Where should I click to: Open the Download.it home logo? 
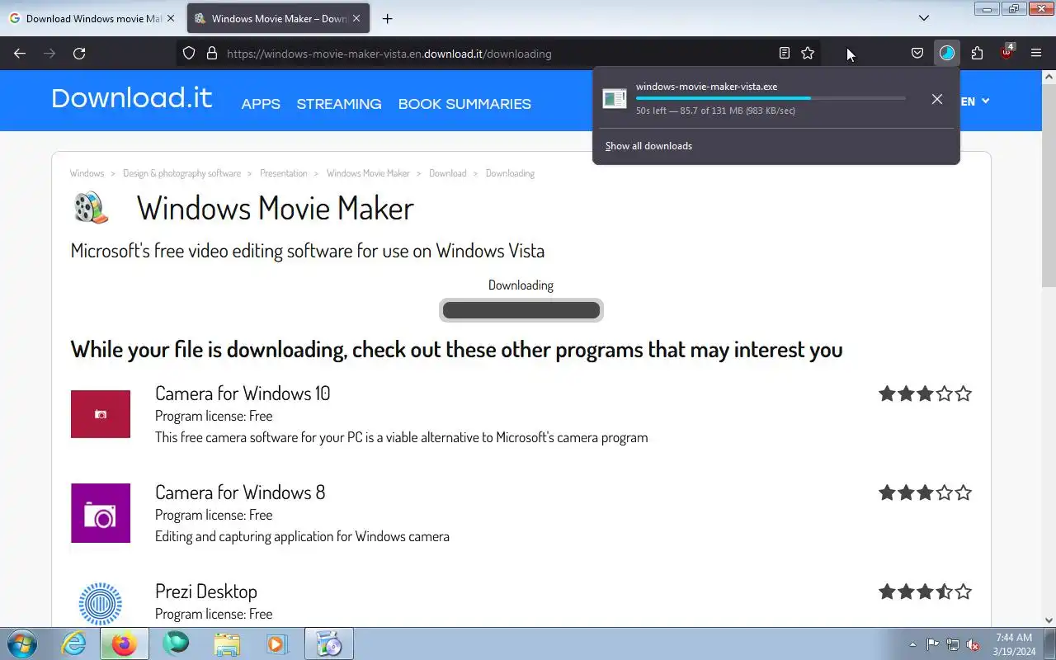pos(132,98)
